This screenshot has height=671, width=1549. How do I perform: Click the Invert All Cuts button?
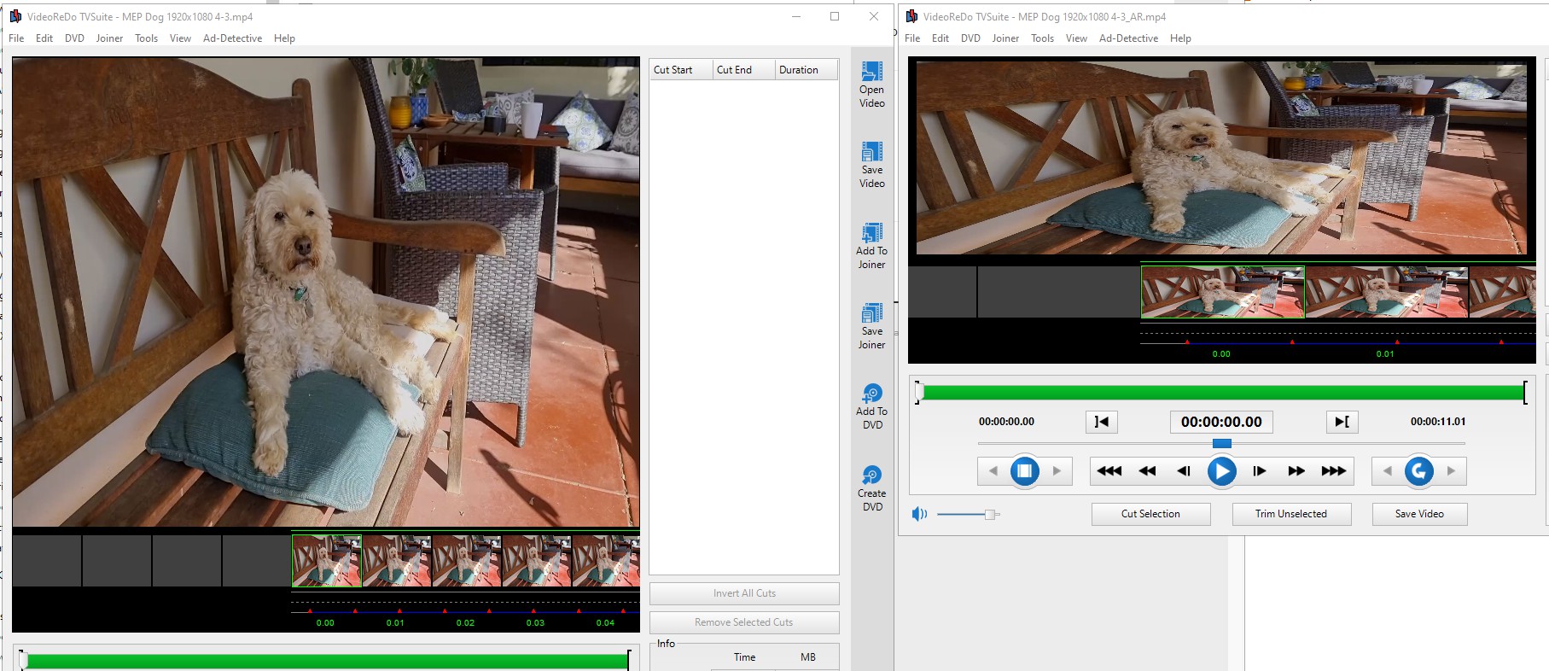pyautogui.click(x=744, y=593)
